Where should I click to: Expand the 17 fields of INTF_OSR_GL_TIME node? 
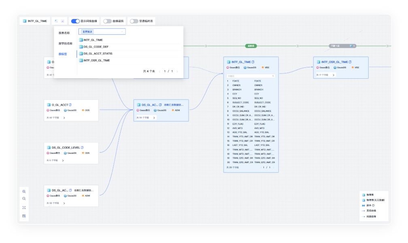pos(334,75)
